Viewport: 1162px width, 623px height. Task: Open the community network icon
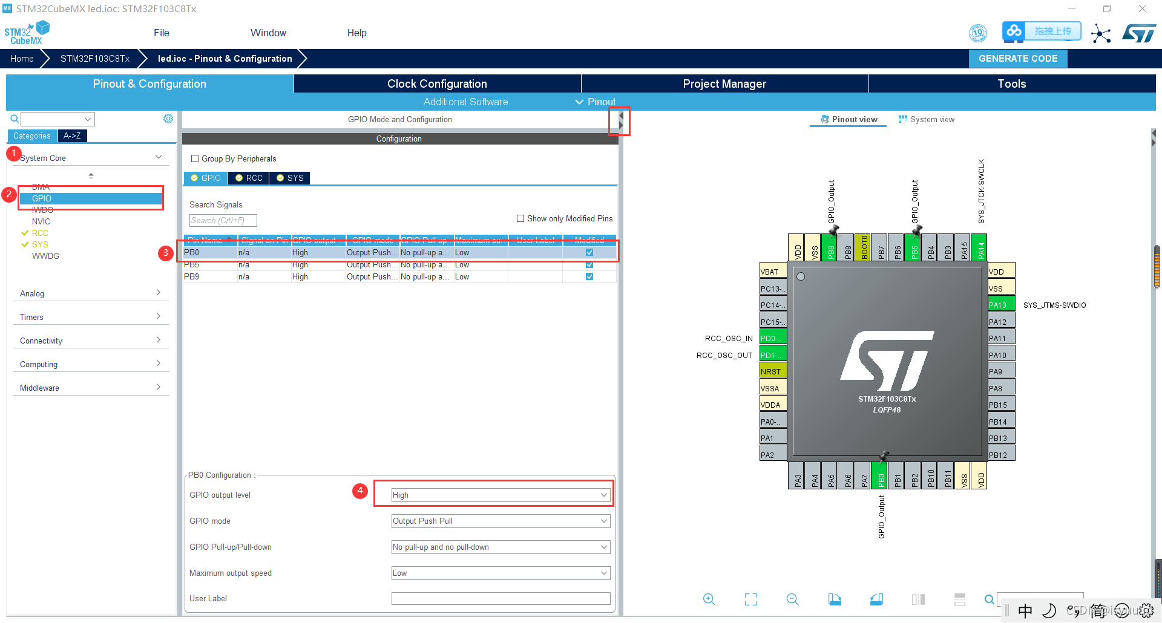[1101, 33]
